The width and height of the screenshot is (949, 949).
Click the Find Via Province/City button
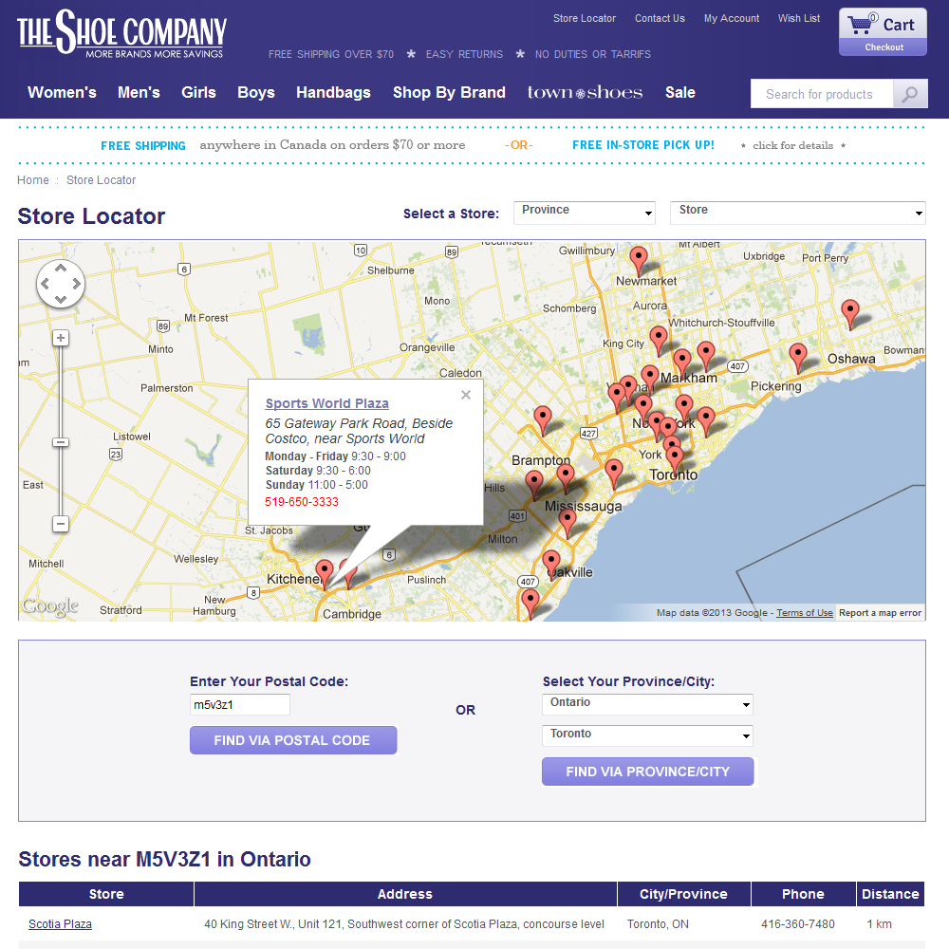click(x=647, y=772)
